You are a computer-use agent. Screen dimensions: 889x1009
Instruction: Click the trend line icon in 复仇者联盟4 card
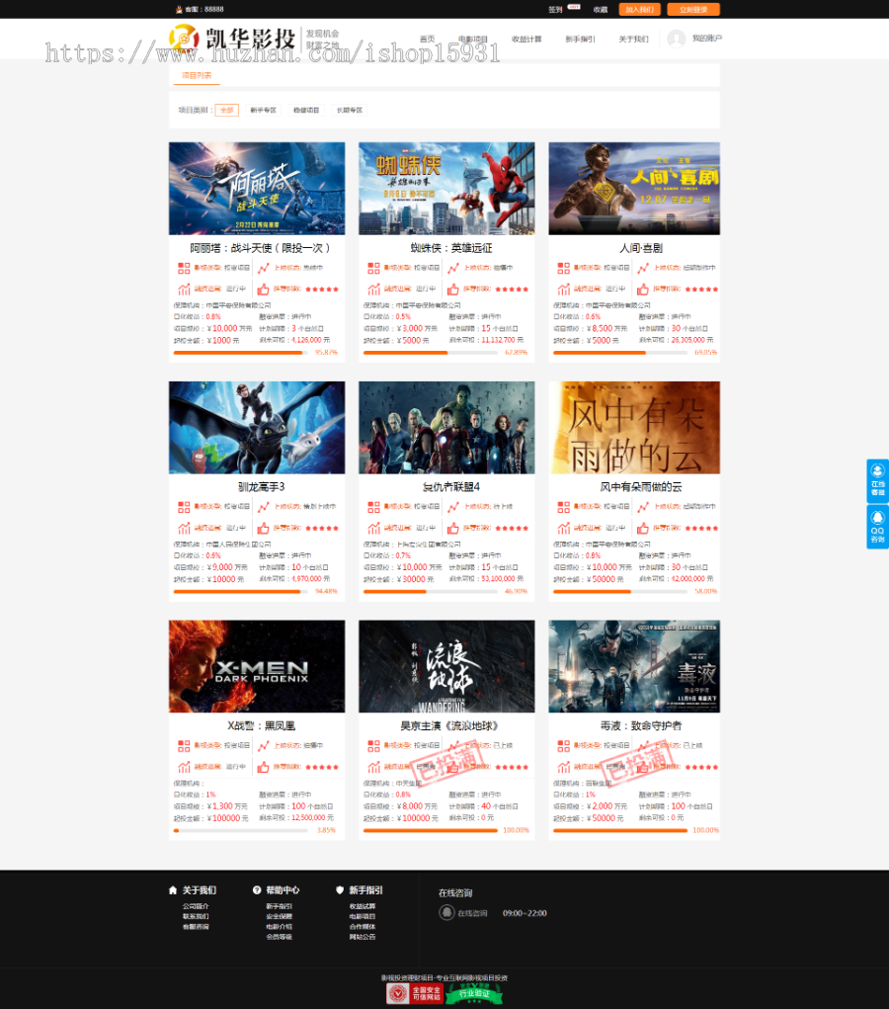452,507
